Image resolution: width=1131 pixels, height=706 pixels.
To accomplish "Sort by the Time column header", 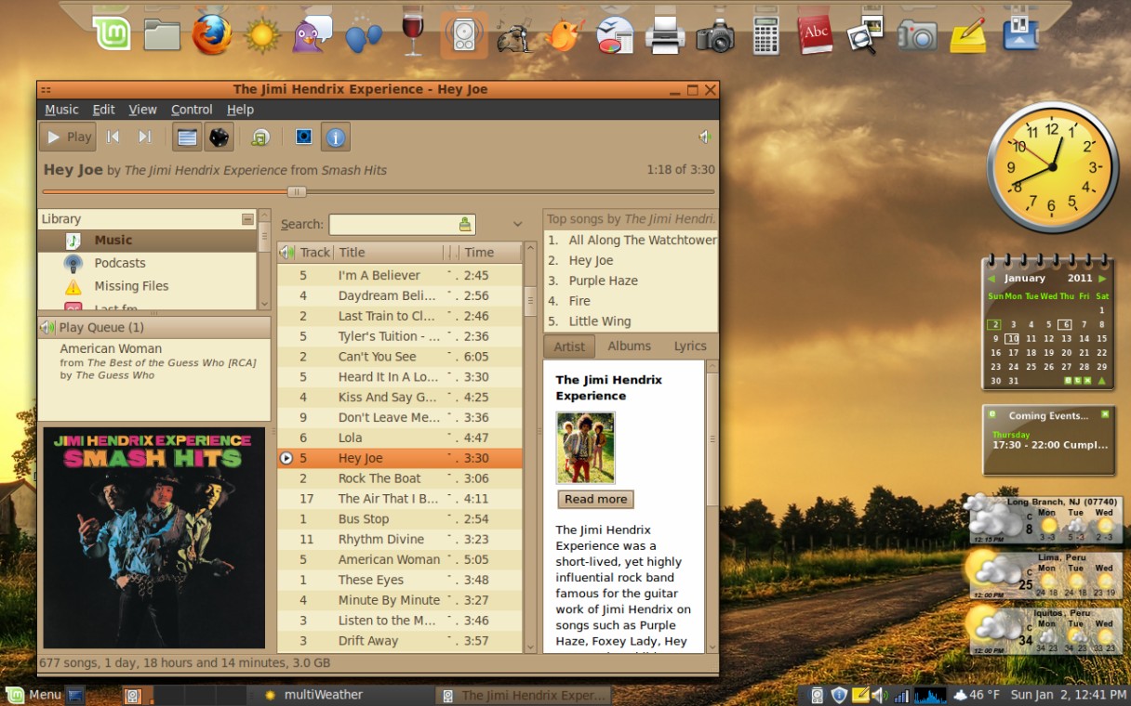I will click(490, 253).
